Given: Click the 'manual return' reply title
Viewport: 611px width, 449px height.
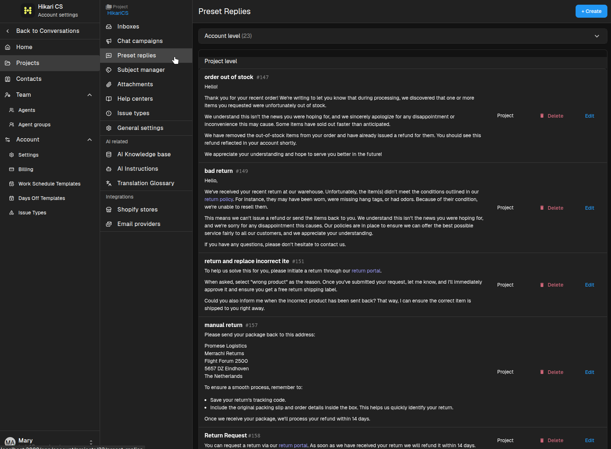Looking at the screenshot, I should [x=223, y=325].
